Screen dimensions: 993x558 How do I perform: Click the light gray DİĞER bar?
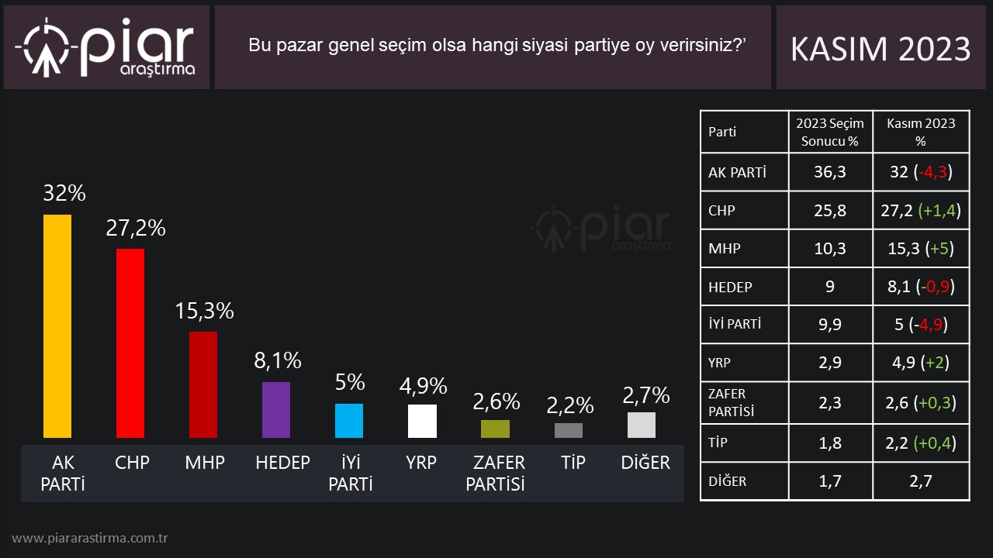pos(642,425)
